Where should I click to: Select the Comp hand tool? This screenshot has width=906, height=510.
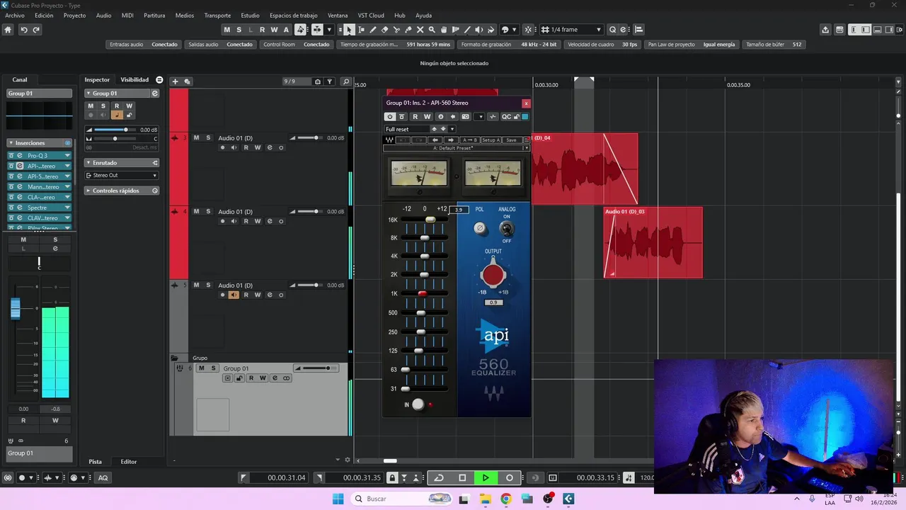point(444,30)
